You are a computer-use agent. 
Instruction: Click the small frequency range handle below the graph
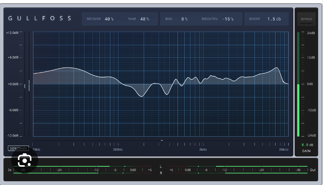(x=162, y=140)
